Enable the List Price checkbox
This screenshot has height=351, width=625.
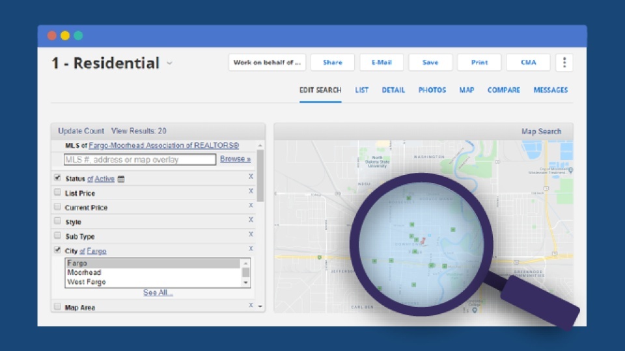tap(57, 192)
